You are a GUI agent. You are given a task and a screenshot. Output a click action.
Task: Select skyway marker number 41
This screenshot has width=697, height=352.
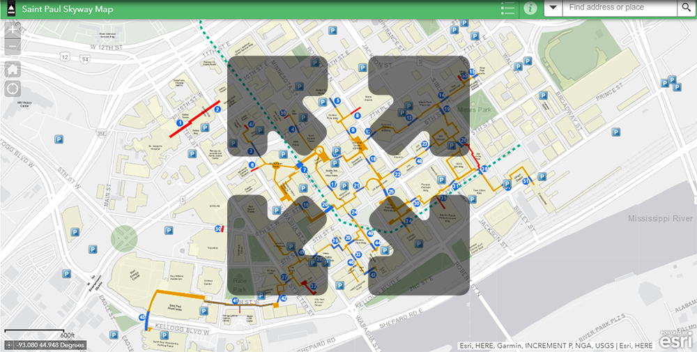pyautogui.click(x=235, y=301)
